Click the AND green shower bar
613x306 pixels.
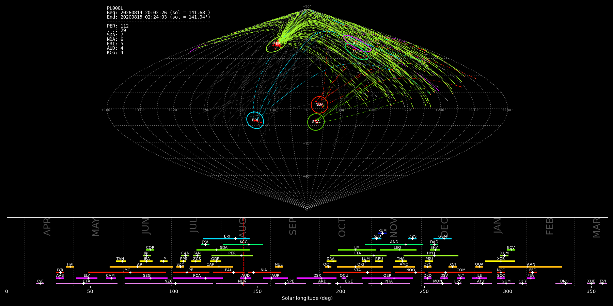click(x=394, y=244)
